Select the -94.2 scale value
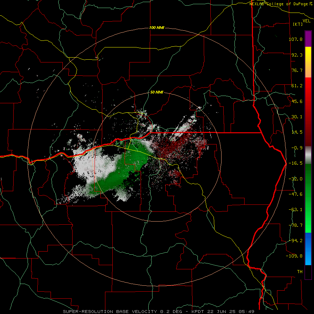The height and width of the screenshot is (314, 314). [x=296, y=240]
